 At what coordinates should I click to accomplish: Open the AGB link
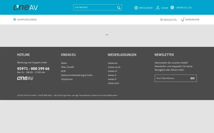tap(63, 71)
